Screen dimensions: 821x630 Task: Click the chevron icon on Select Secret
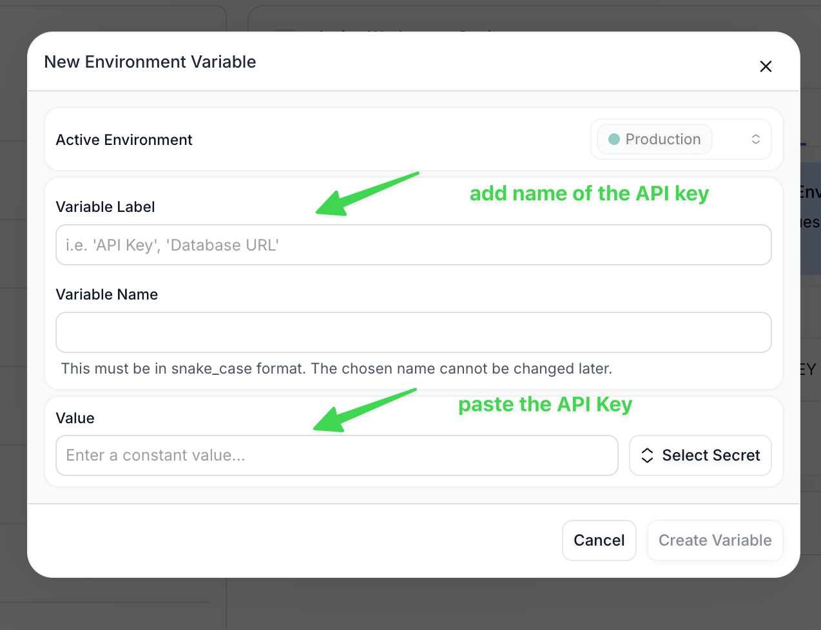648,455
